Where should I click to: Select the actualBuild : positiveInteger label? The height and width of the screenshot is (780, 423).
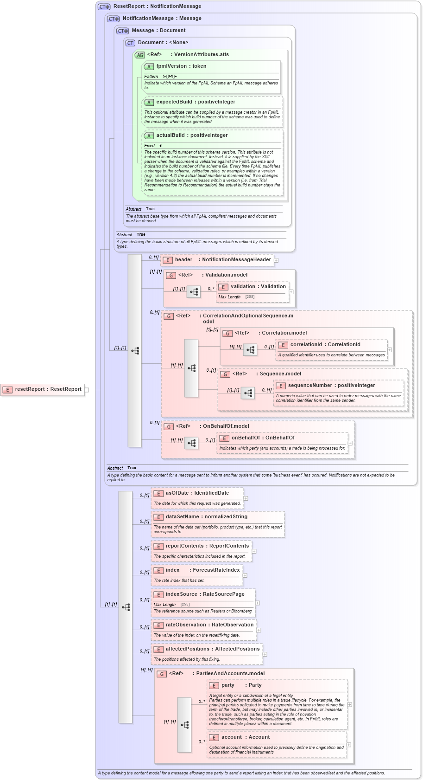(192, 135)
